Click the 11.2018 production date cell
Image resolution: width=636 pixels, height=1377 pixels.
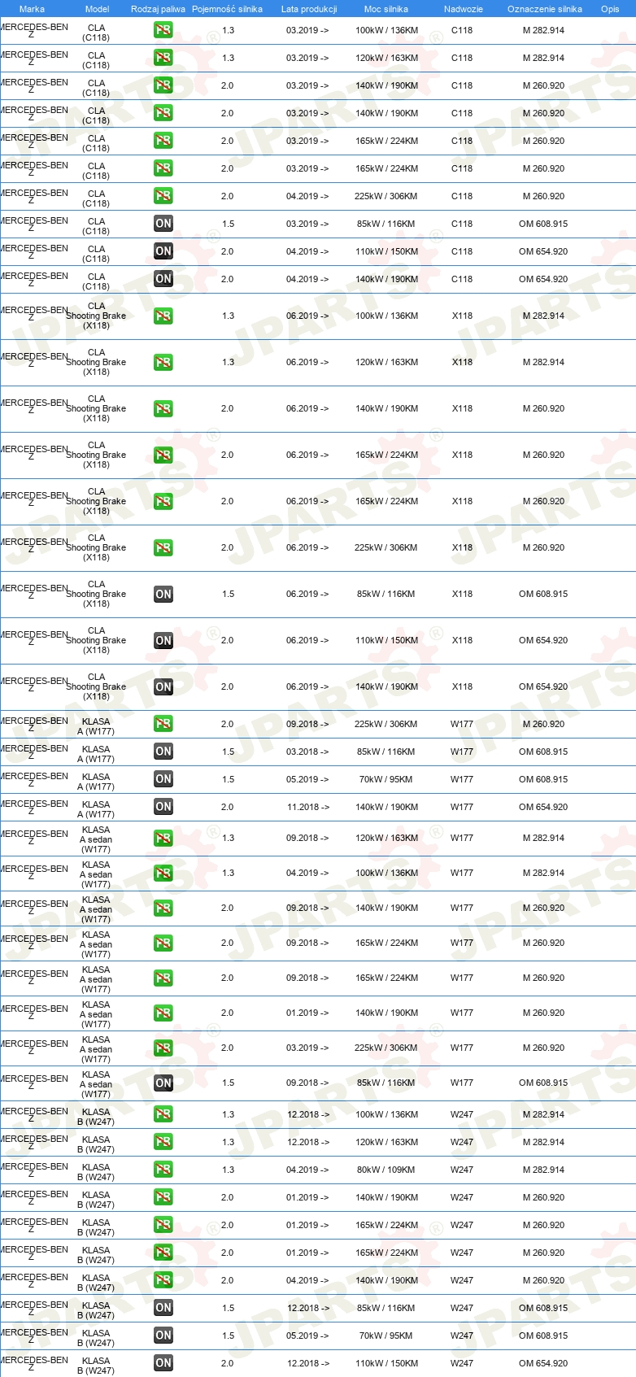coord(308,808)
